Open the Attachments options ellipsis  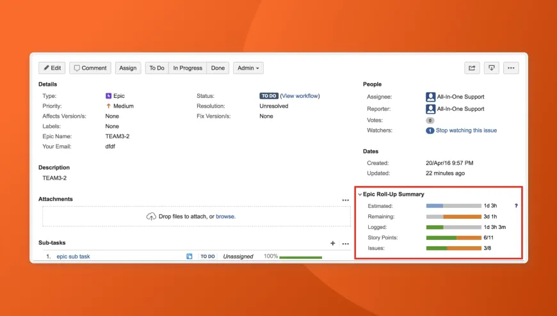point(345,200)
